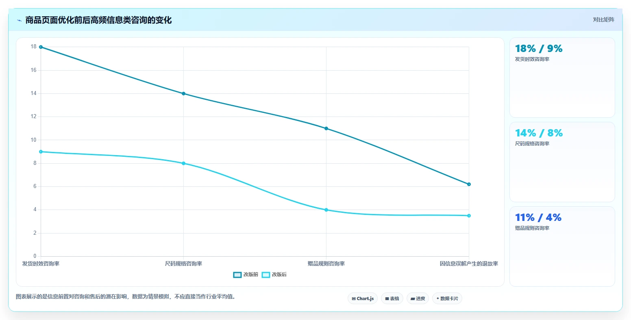This screenshot has height=320, width=631.
Task: Toggle the 改版前 legend item
Action: (x=246, y=275)
